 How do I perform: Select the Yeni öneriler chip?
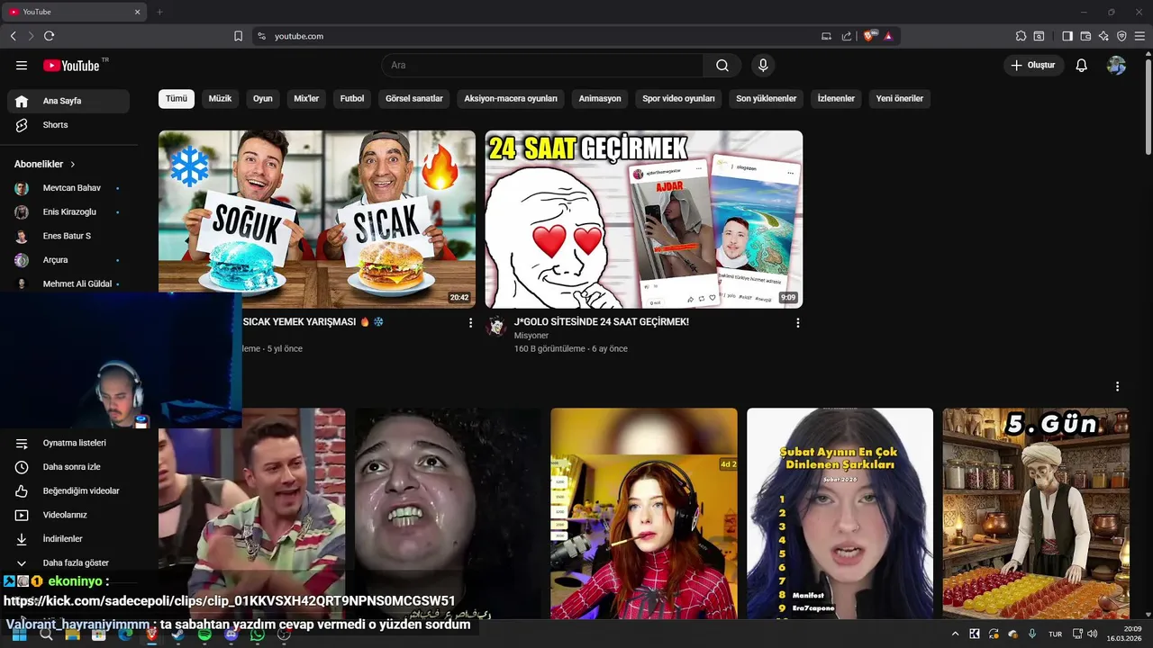[900, 99]
